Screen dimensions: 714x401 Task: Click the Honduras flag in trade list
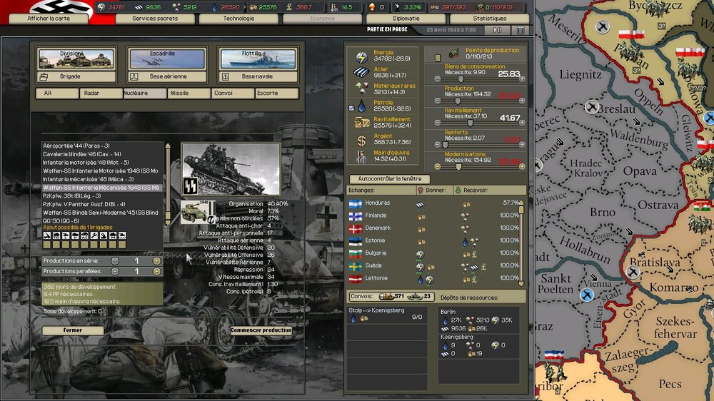(x=355, y=203)
